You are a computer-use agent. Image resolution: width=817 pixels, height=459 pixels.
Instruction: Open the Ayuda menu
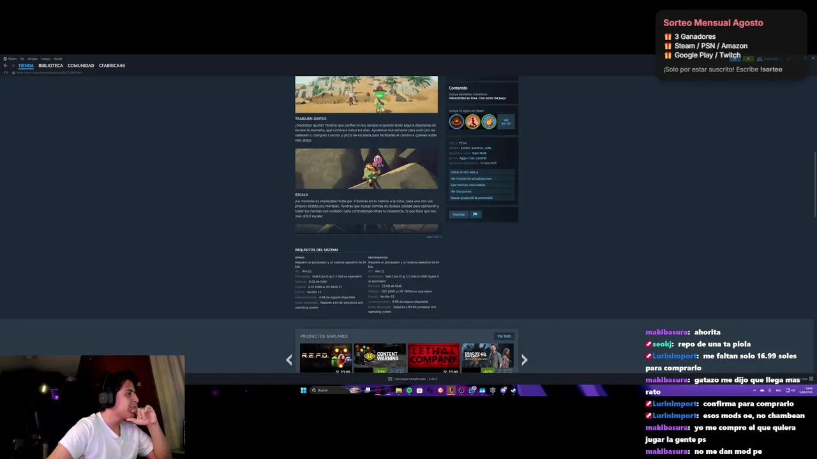pos(57,59)
